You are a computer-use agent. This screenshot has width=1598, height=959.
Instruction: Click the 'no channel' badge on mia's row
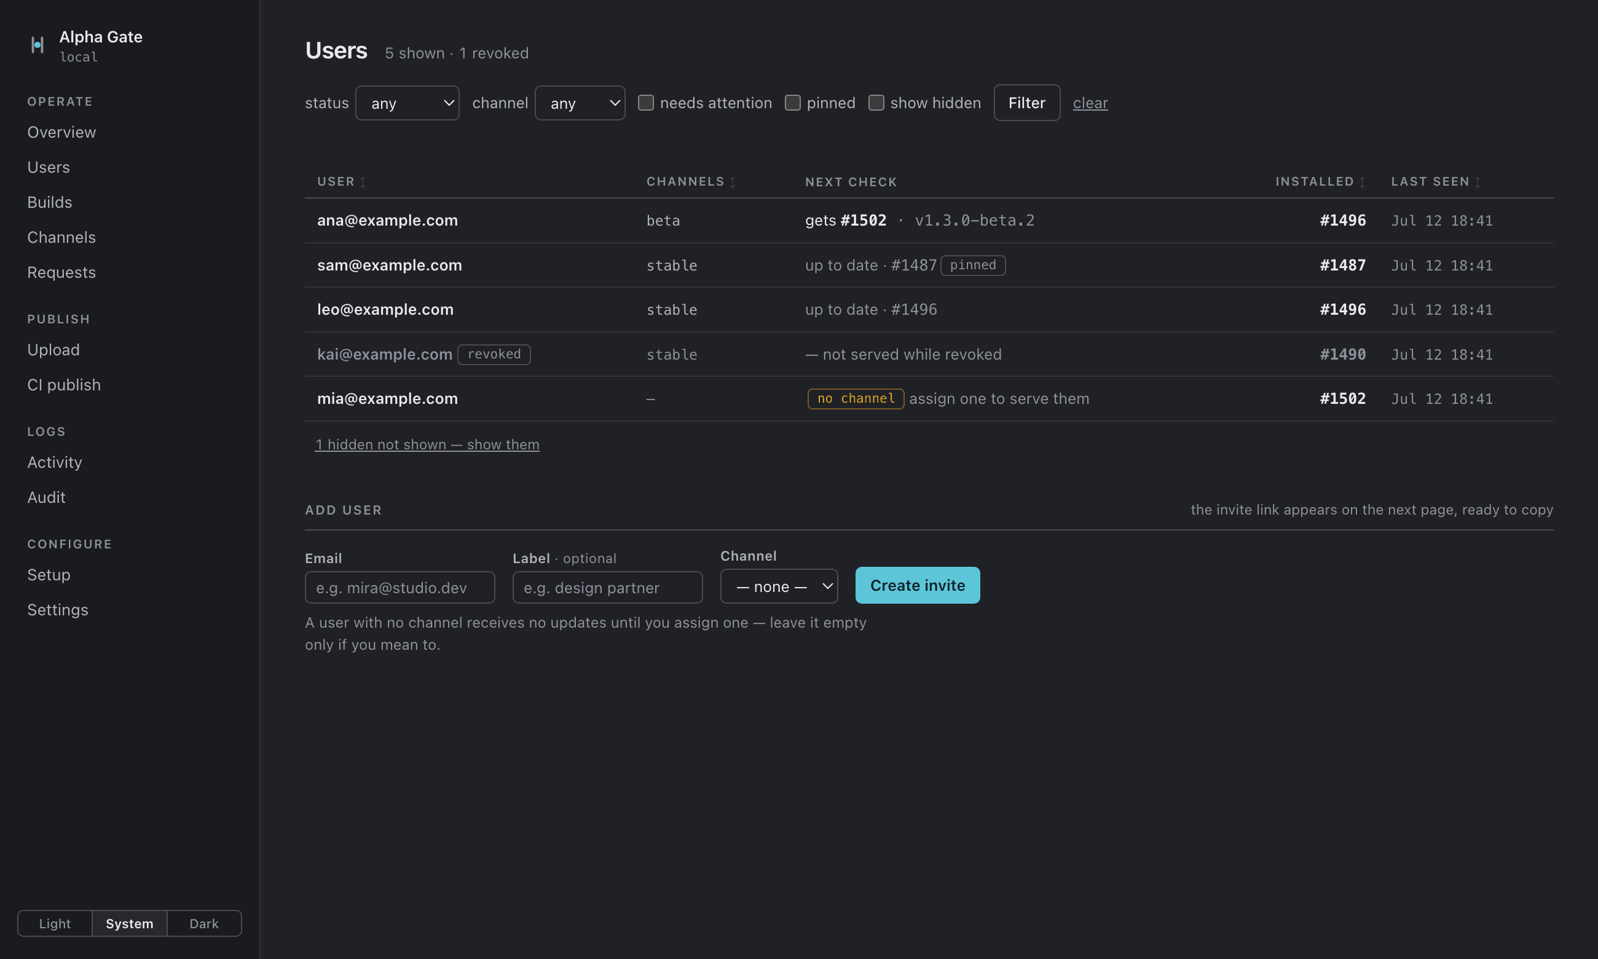[x=856, y=399]
